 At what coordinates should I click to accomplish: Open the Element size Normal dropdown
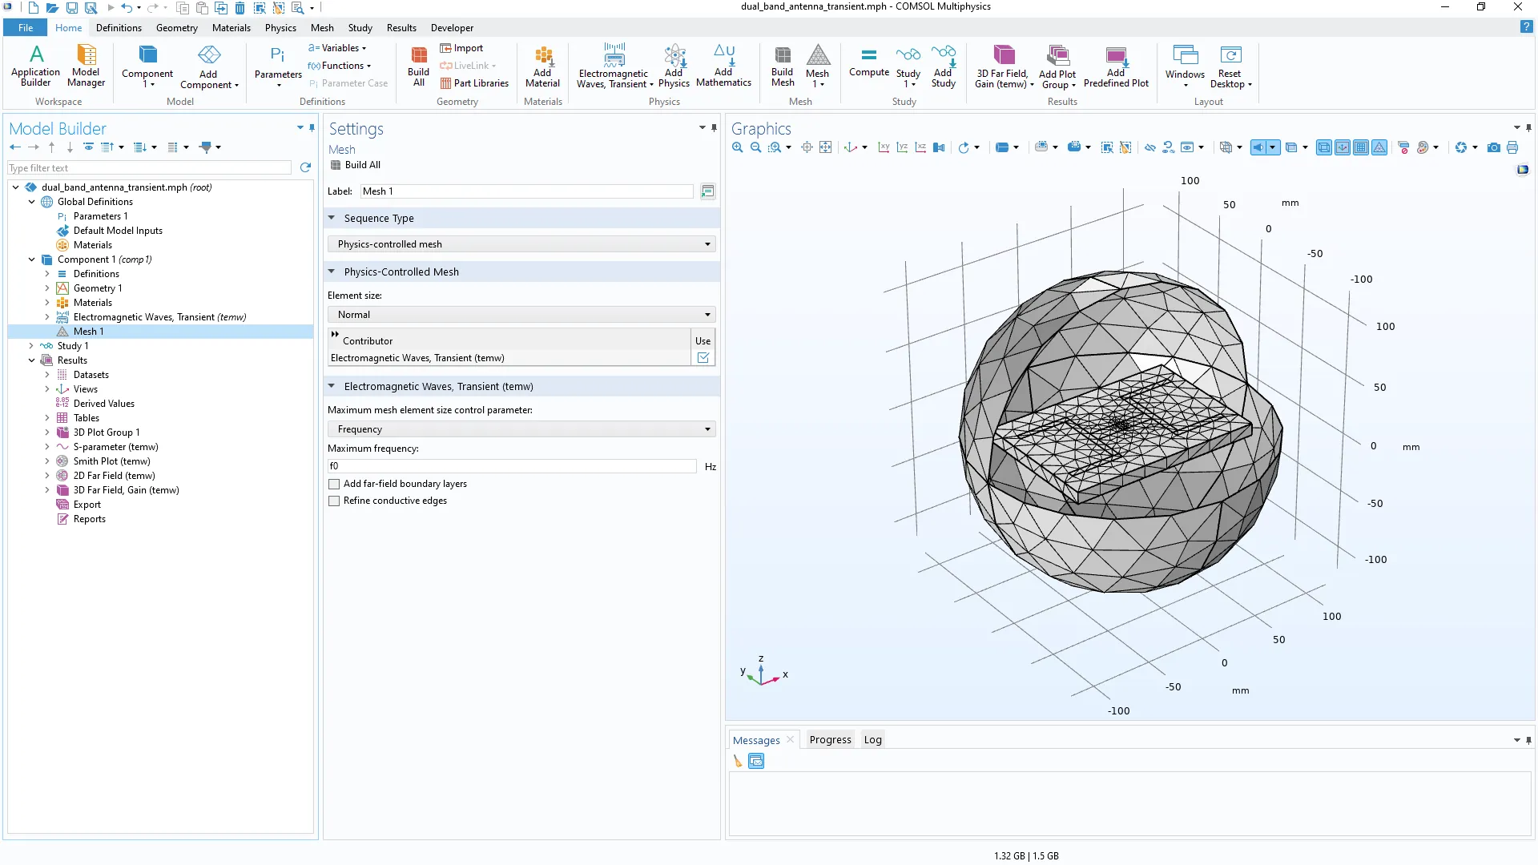[x=521, y=315]
